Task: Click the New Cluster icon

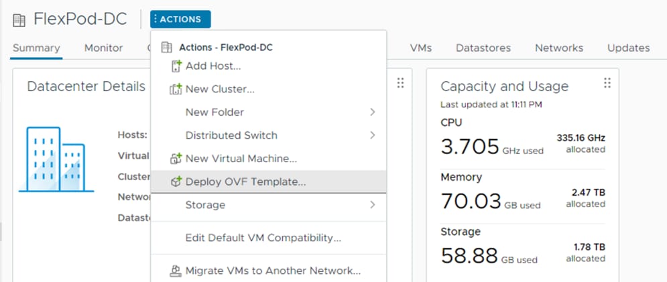Action: point(176,89)
